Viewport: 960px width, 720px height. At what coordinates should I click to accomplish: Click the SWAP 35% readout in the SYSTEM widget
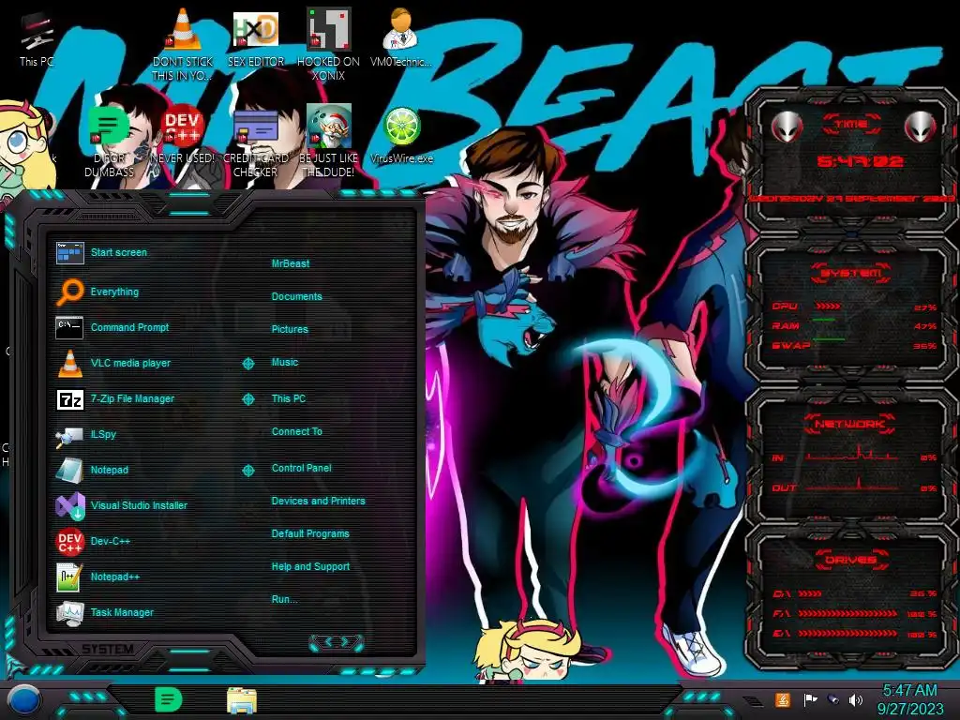925,346
